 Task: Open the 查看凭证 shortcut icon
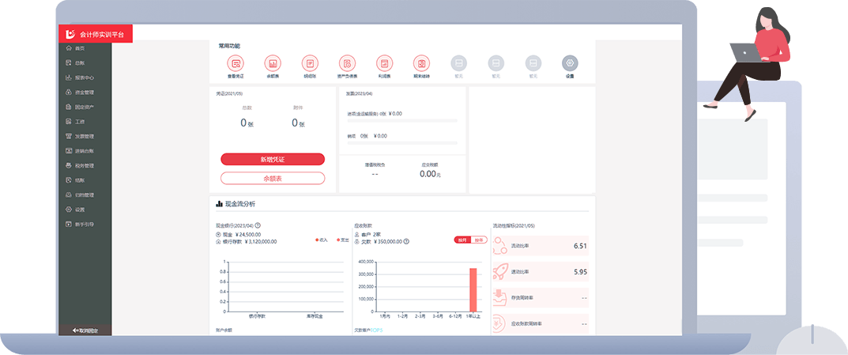pos(236,63)
